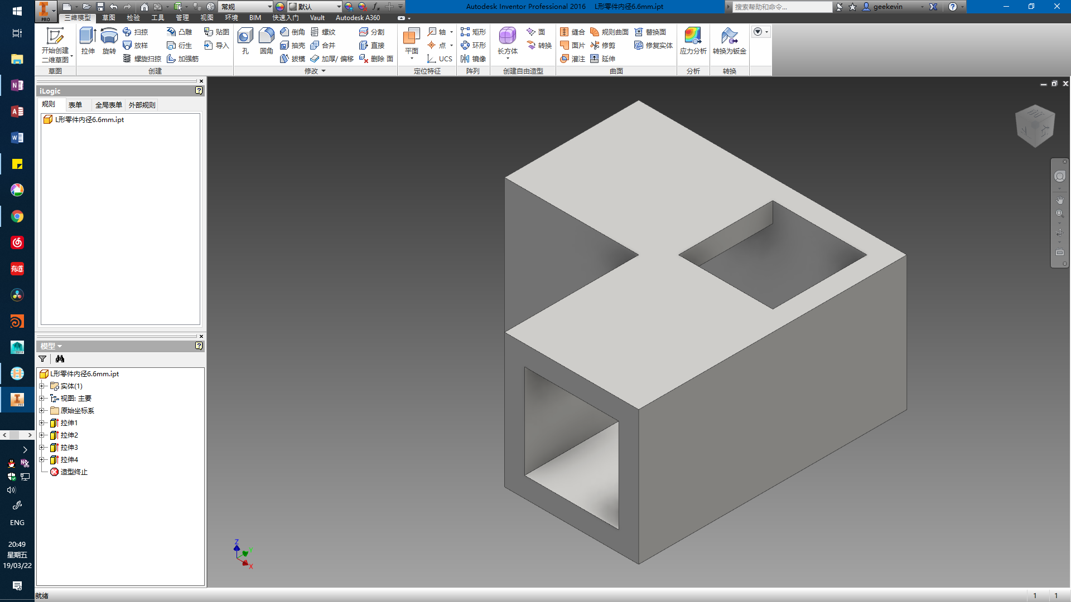Viewport: 1071px width, 602px height.
Task: Expand the 原始坐标系 origin folder
Action: click(x=42, y=411)
